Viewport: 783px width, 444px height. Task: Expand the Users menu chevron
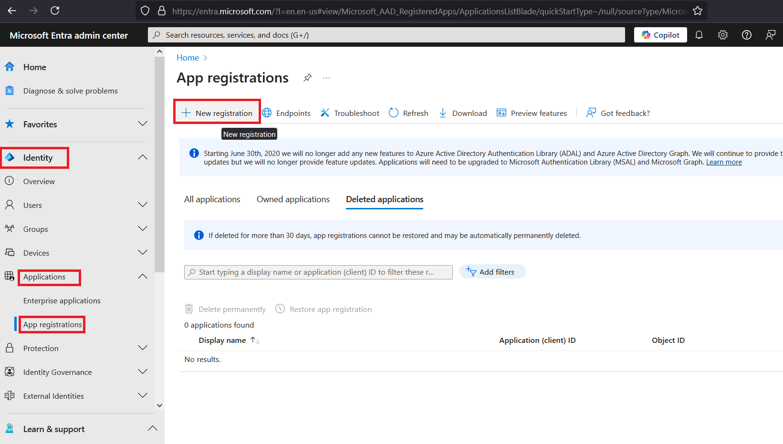142,205
